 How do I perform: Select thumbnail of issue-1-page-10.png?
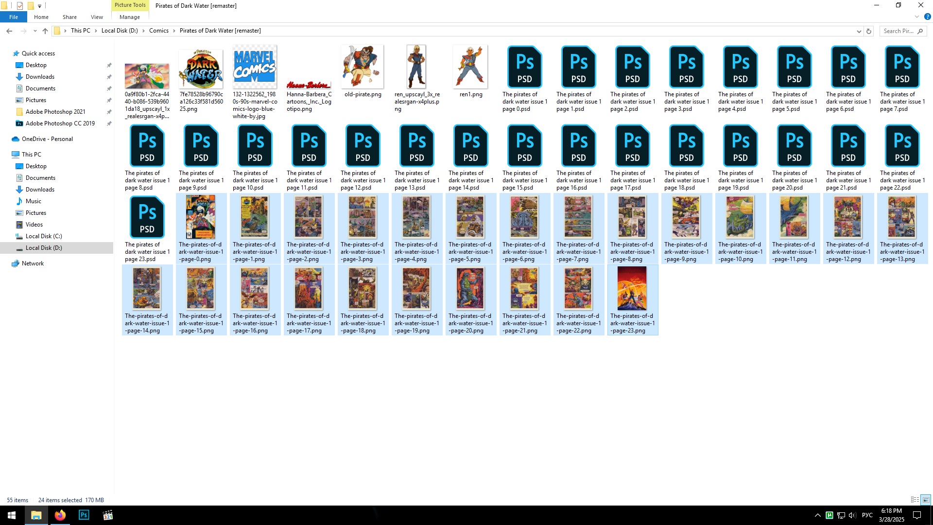(x=740, y=217)
